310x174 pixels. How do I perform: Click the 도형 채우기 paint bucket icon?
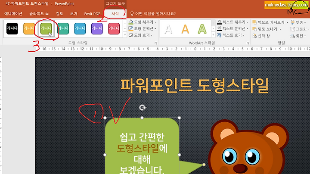[x=131, y=22]
